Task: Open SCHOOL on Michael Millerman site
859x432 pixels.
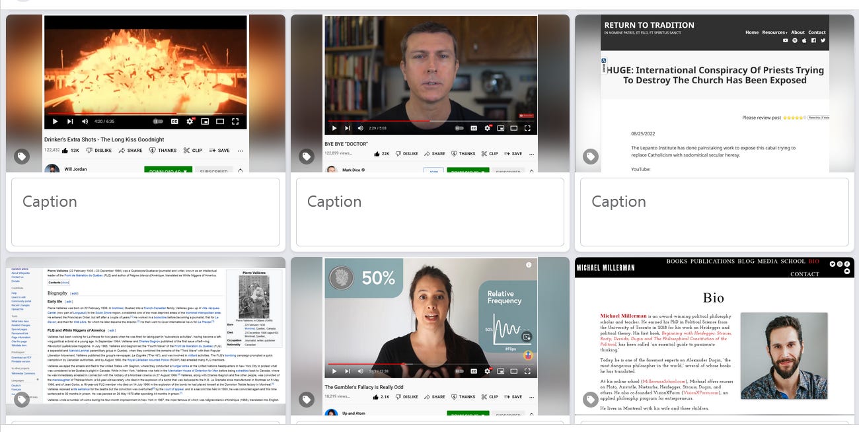Action: point(793,262)
